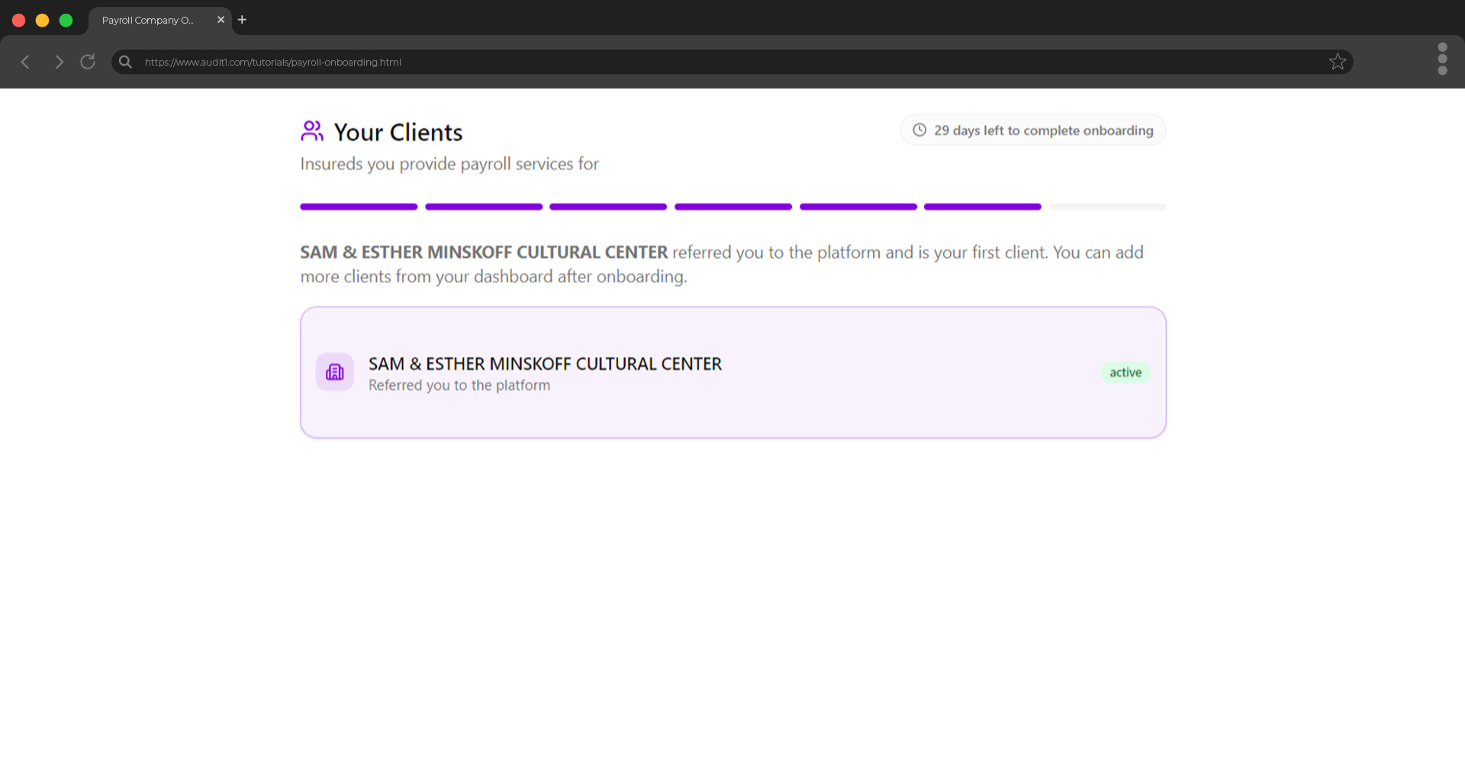Click the building icon on the client card
1465x763 pixels.
click(334, 372)
